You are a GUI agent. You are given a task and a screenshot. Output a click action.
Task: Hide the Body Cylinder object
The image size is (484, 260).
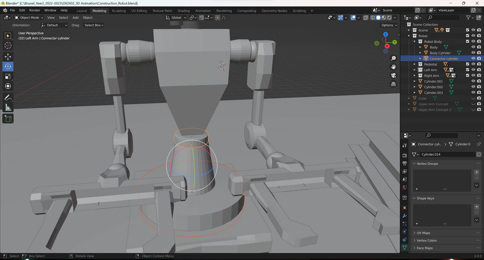pyautogui.click(x=473, y=53)
